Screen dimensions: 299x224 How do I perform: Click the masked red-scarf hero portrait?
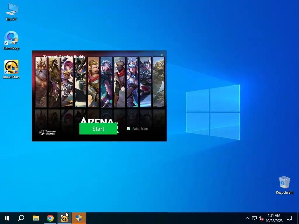click(x=119, y=82)
